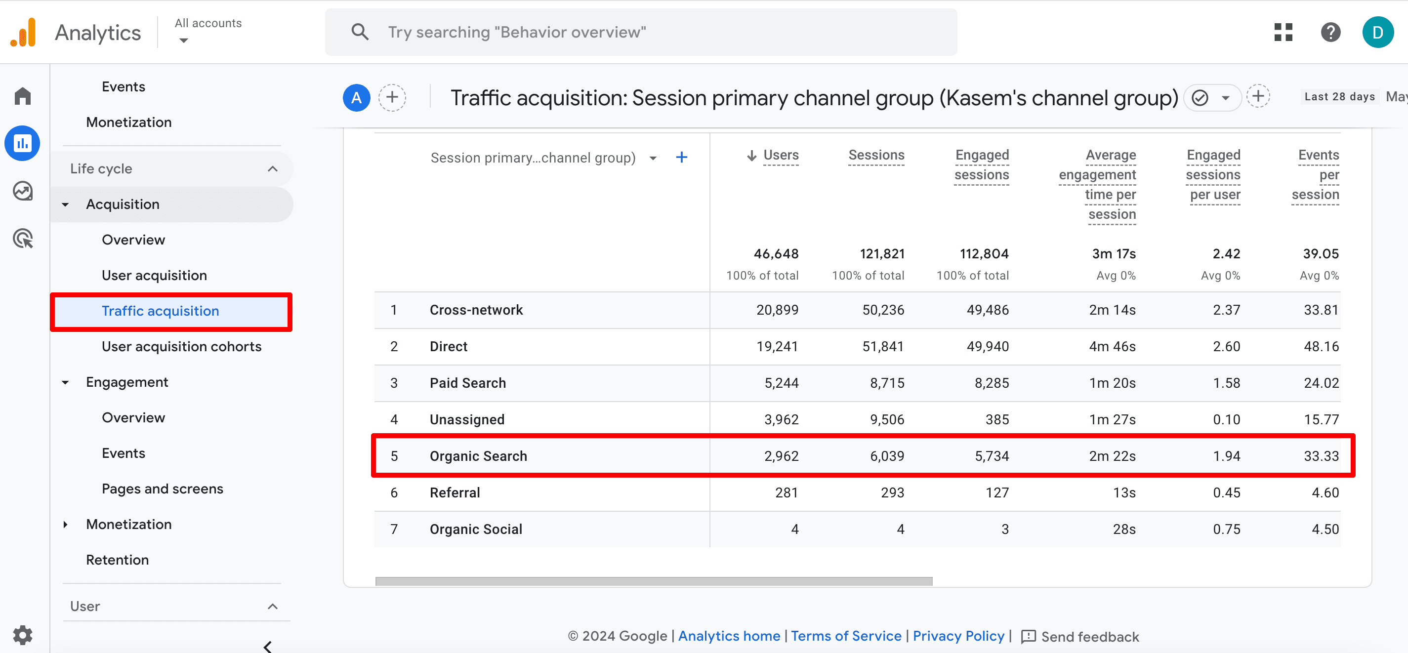The image size is (1408, 653).
Task: Sort by Engaged sessions per user header
Action: coord(1213,175)
